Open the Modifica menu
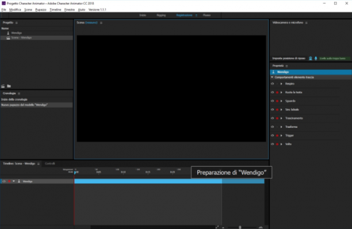The height and width of the screenshot is (229, 352). pyautogui.click(x=15, y=10)
